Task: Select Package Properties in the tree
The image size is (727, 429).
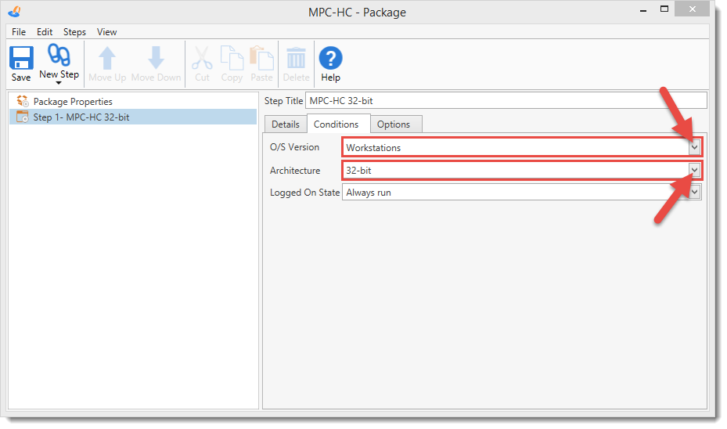Action: coord(73,102)
